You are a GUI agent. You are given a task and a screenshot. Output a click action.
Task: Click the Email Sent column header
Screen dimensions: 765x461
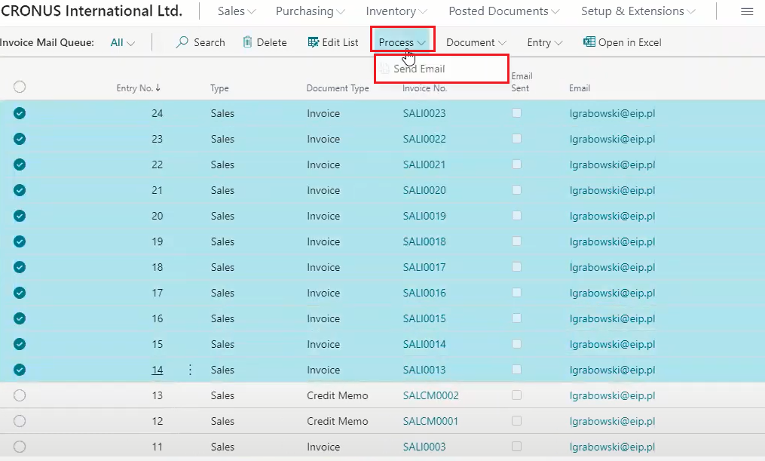pos(522,82)
